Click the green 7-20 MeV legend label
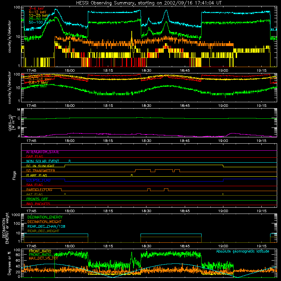281x281 pixels. click(38, 86)
